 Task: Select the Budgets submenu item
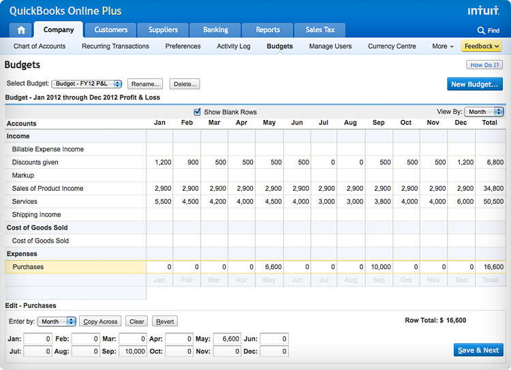click(279, 46)
